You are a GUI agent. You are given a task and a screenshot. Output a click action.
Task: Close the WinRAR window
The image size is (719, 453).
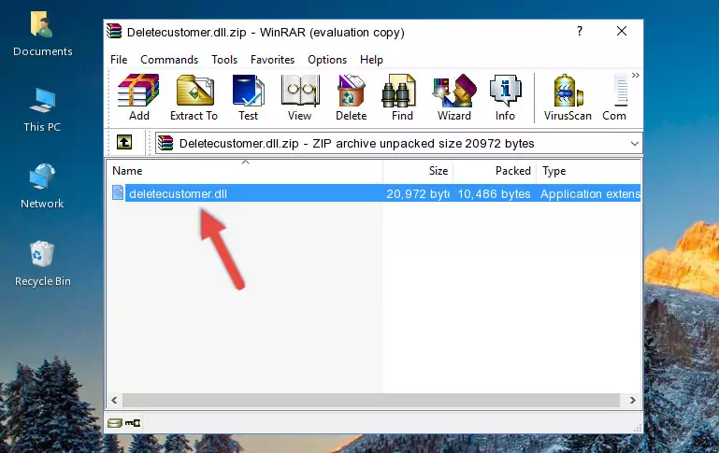(622, 31)
